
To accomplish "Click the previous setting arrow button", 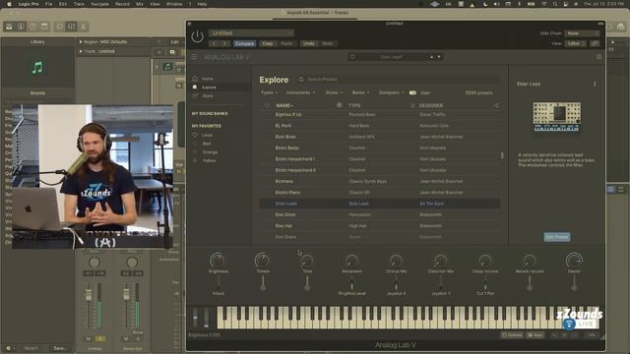I will [215, 43].
